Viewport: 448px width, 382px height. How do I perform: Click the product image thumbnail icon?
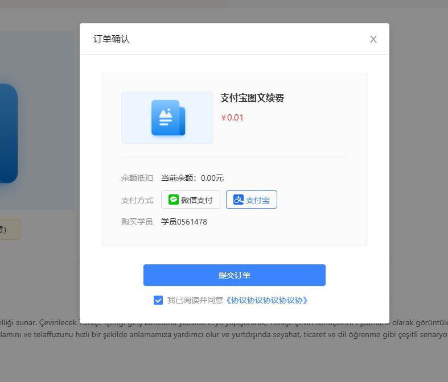pos(167,118)
